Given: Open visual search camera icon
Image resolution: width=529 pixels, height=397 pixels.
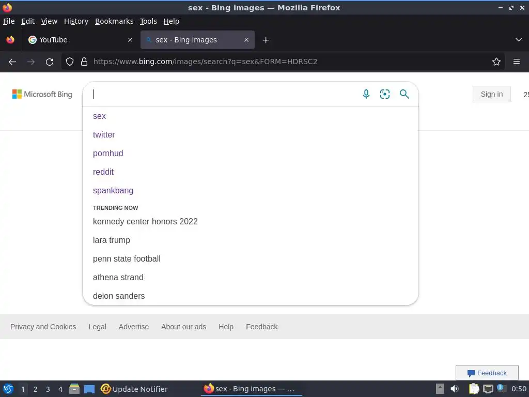Looking at the screenshot, I should click(x=384, y=94).
